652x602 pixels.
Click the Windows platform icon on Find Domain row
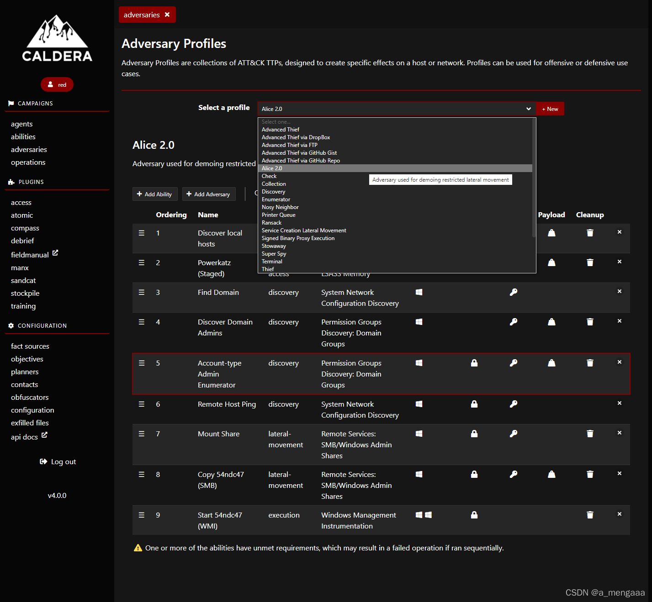(419, 292)
